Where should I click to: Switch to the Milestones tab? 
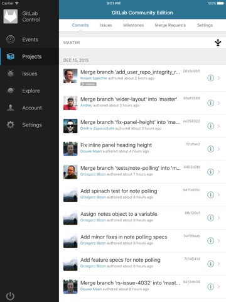pos(134,25)
